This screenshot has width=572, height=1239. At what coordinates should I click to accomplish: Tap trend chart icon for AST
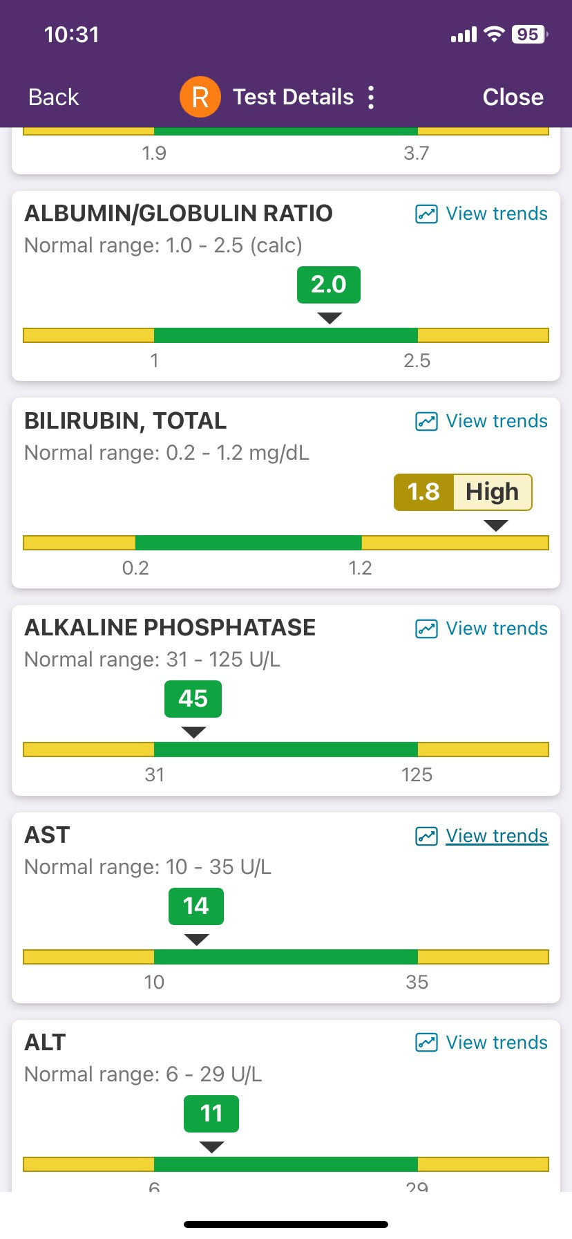tap(426, 837)
